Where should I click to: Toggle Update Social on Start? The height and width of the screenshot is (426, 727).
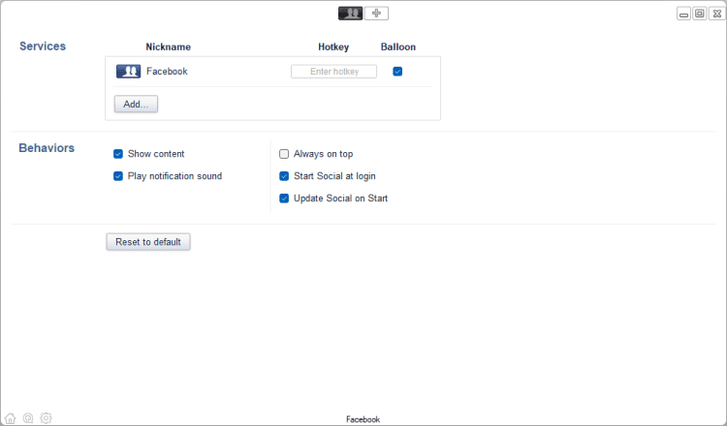(284, 198)
